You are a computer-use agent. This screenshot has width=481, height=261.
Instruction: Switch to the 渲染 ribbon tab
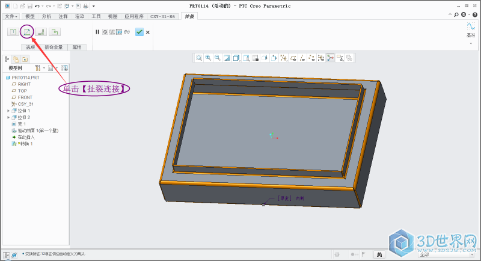coord(80,17)
